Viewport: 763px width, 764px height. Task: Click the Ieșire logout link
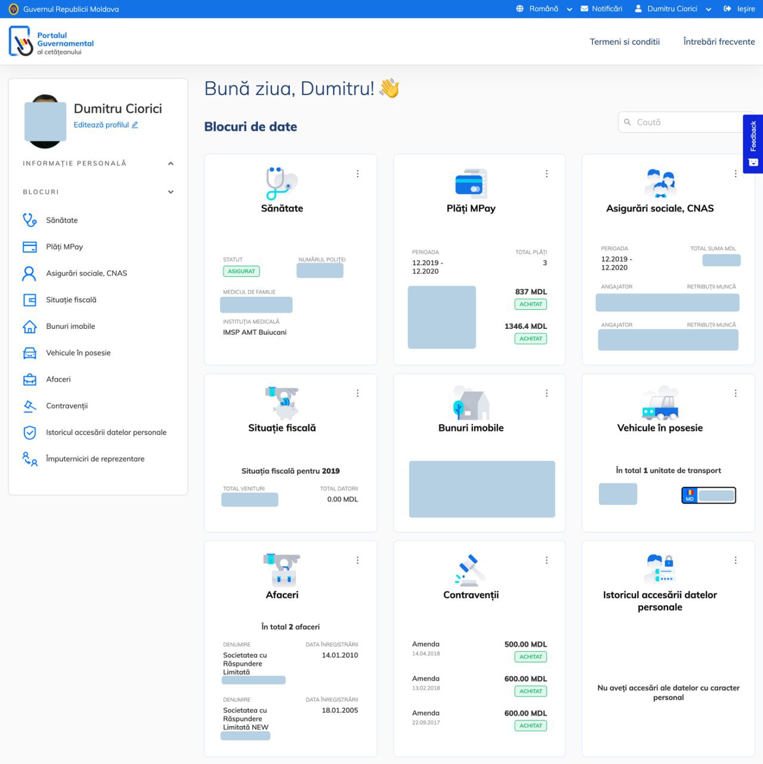pos(740,9)
